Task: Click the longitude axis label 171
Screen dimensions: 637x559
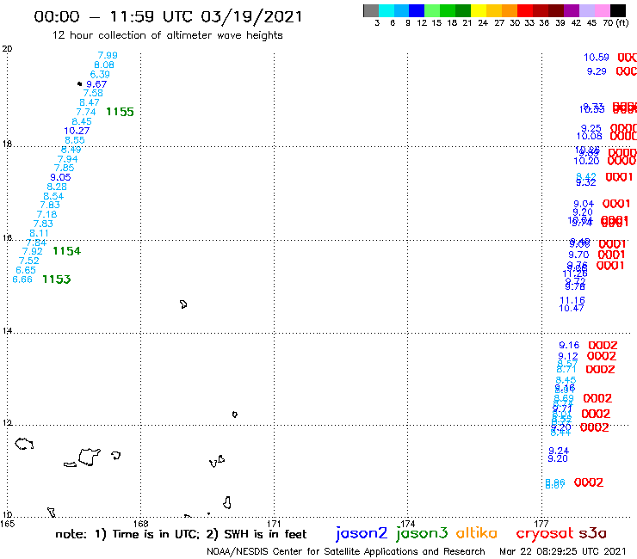Action: pyautogui.click(x=274, y=524)
